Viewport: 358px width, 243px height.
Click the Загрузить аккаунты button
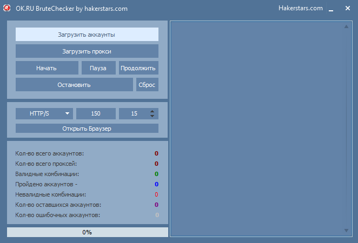87,35
